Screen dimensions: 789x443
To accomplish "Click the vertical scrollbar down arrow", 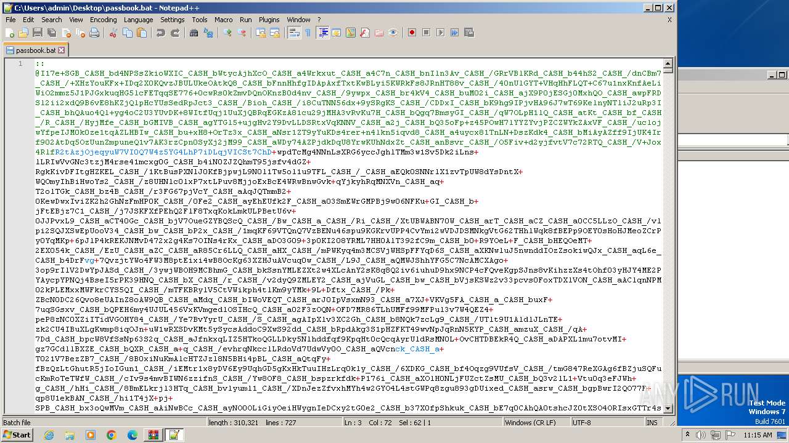I will pyautogui.click(x=668, y=409).
